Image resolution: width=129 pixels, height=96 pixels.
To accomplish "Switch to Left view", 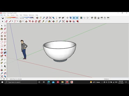I will click(x=108, y=18).
